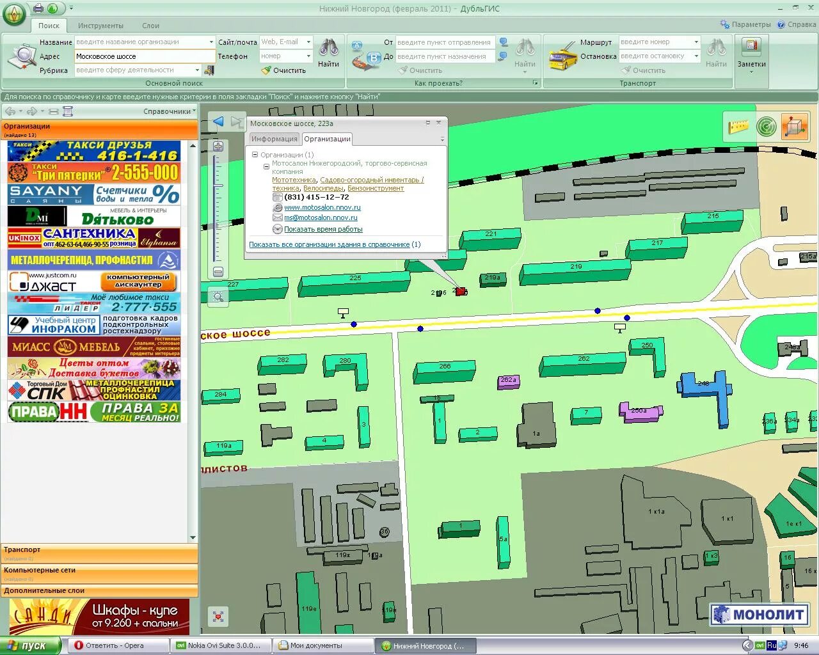Open the Такси Друзья 416-1-416 banner
Image resolution: width=819 pixels, height=655 pixels.
pos(94,151)
